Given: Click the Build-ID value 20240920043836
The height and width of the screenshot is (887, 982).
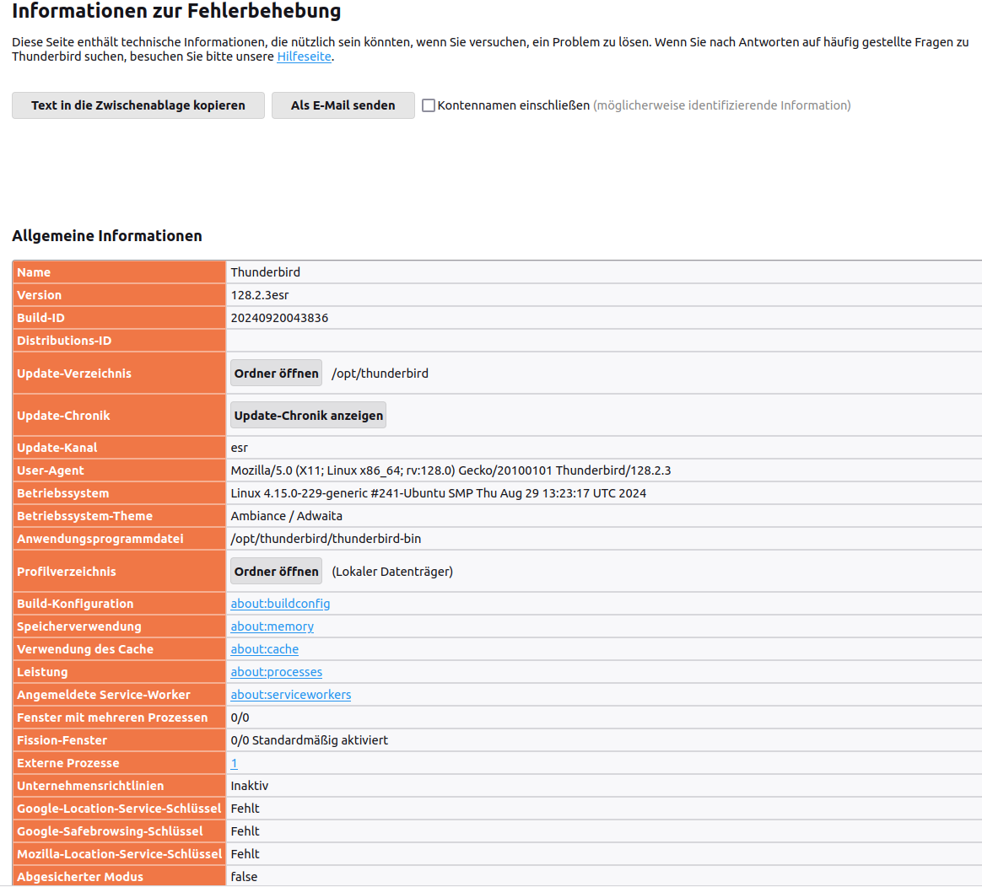Looking at the screenshot, I should [279, 318].
